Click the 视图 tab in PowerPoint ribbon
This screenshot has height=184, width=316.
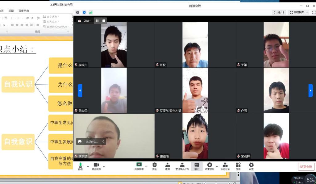click(11, 10)
